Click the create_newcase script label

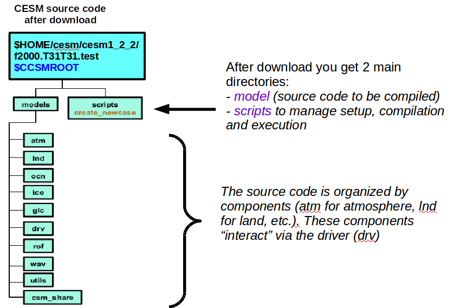105,113
